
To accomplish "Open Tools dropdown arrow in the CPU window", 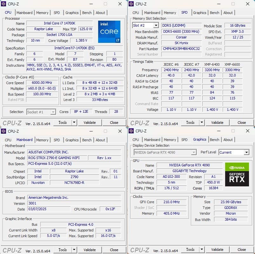I will coord(74,123).
